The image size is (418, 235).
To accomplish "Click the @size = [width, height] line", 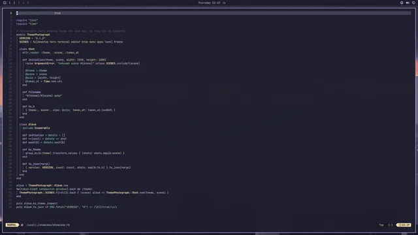I will click(x=43, y=78).
